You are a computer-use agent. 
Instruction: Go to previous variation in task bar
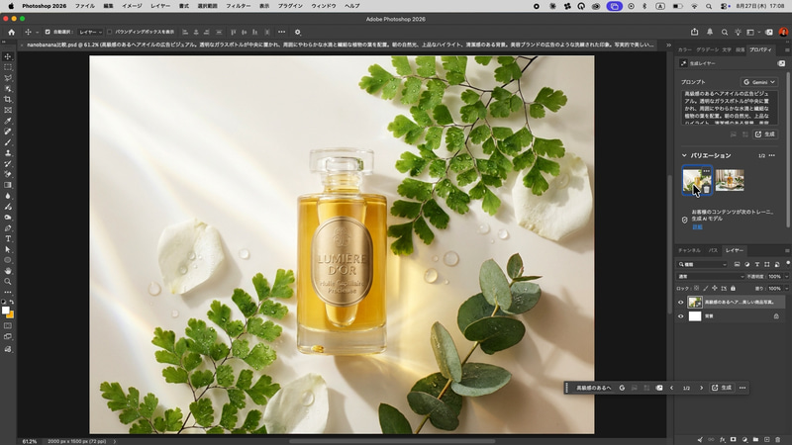[x=671, y=388]
